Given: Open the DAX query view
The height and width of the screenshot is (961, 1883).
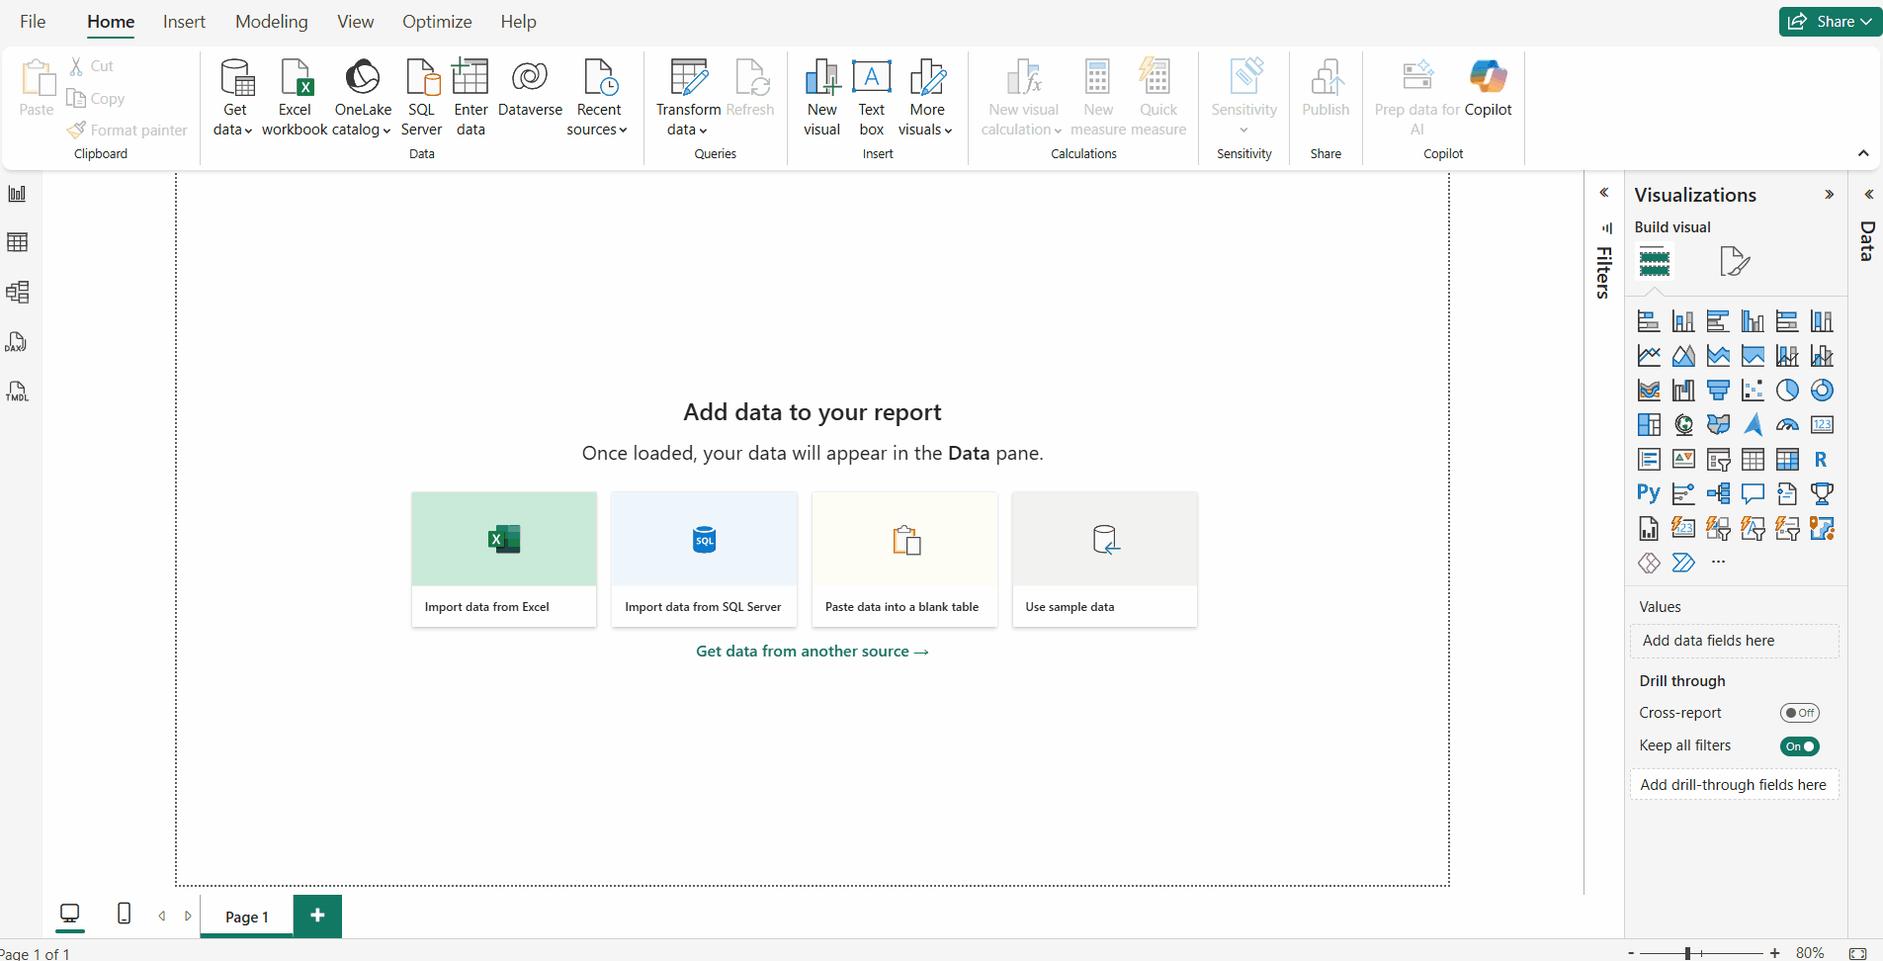Looking at the screenshot, I should 18,341.
